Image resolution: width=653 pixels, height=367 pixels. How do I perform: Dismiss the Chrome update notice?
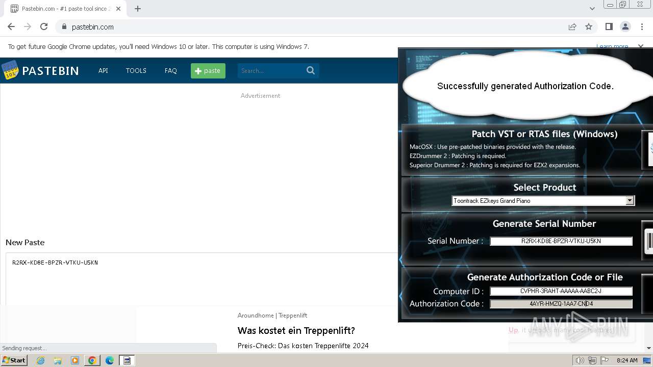pyautogui.click(x=641, y=46)
